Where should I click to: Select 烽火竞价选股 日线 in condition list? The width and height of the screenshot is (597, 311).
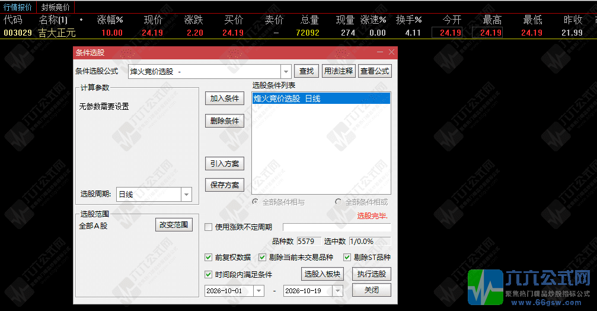pyautogui.click(x=321, y=99)
